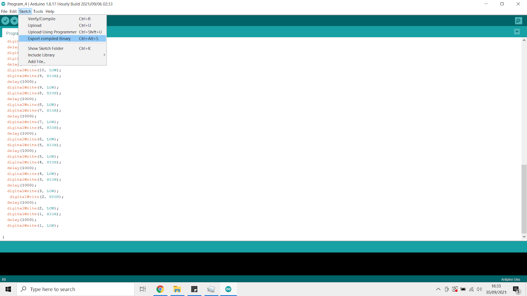Click the Upload arrow toolbar icon
The height and width of the screenshot is (296, 527).
coord(14,21)
